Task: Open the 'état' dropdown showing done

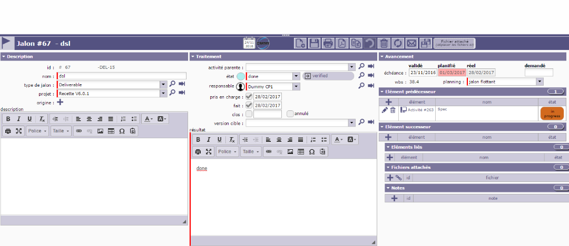Action: (296, 76)
